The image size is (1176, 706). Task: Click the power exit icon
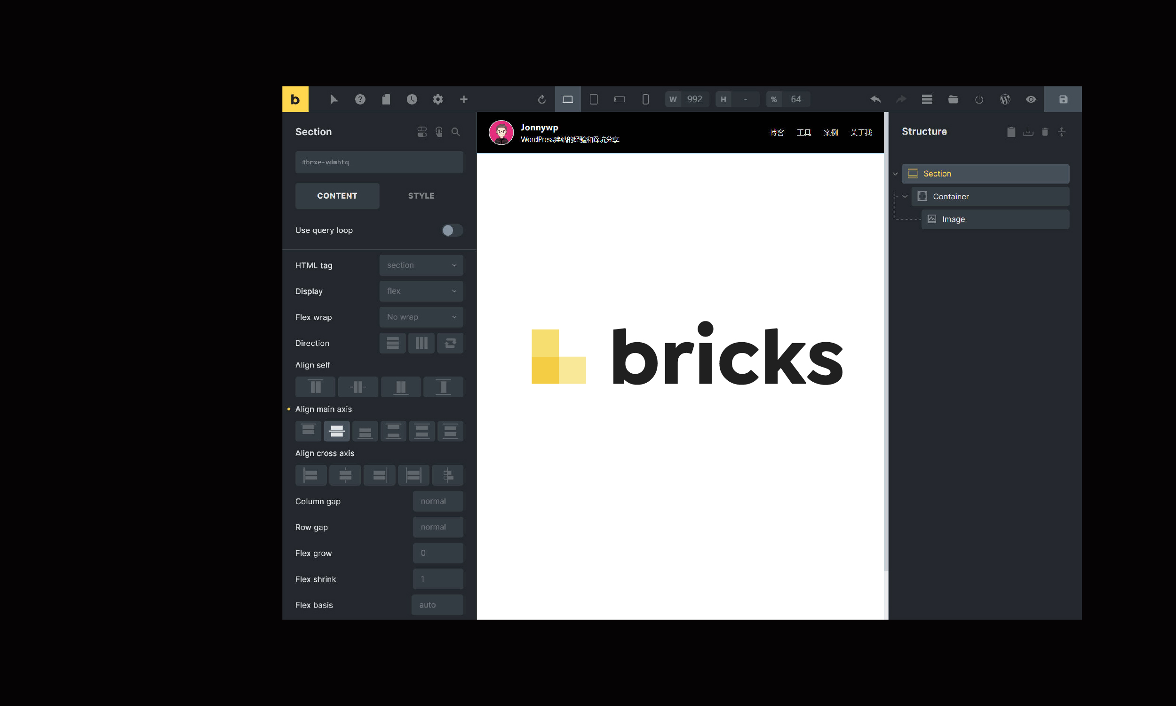click(979, 99)
